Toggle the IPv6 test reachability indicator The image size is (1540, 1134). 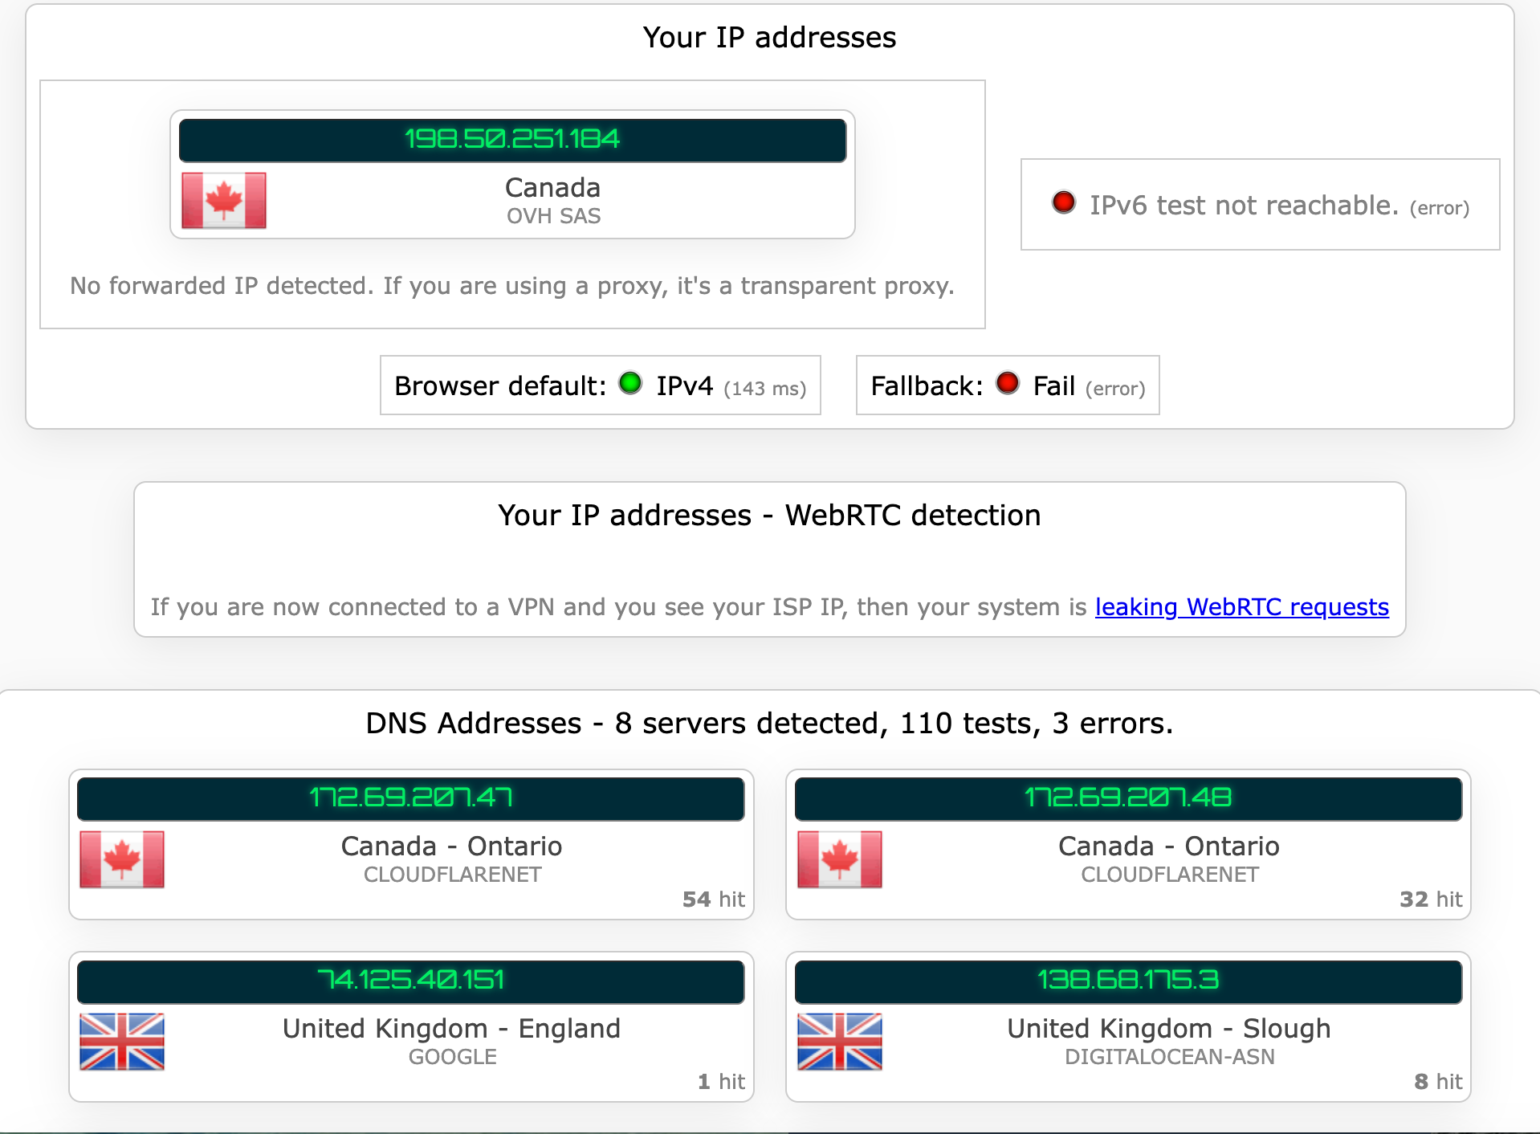[1063, 203]
